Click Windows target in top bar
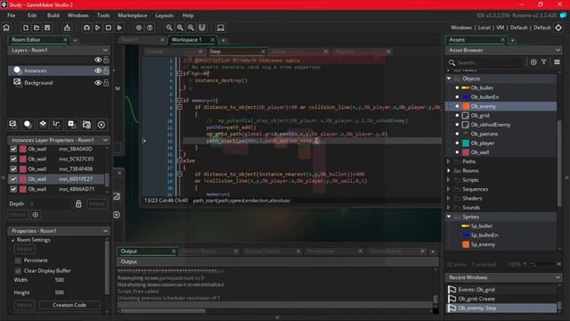 461,28
